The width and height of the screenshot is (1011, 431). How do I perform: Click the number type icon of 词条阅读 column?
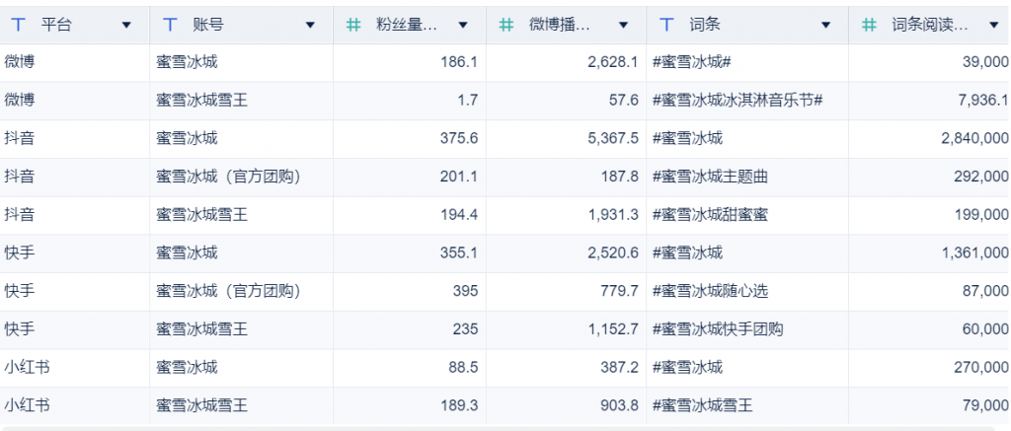pos(869,25)
